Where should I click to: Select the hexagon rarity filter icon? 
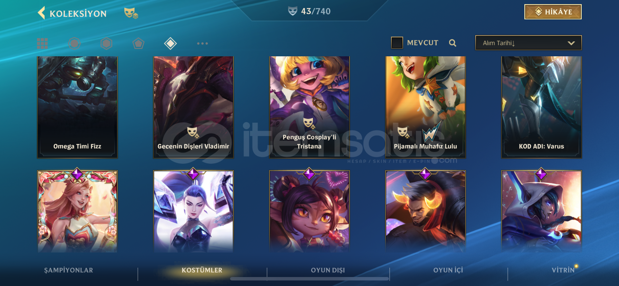[x=106, y=44]
